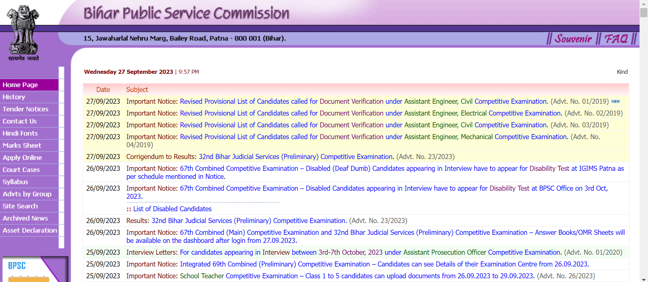Click the NEW badge beside Advt. No. 01/2019
Screen dimensions: 648x282
click(615, 101)
